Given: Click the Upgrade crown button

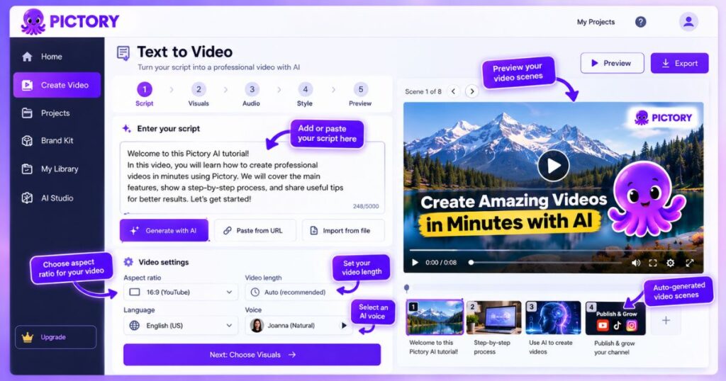Looking at the screenshot, I should (x=55, y=337).
